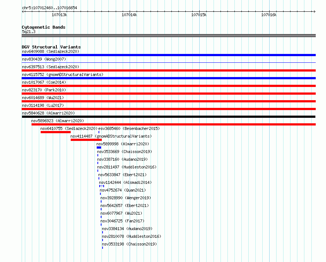This screenshot has height=262, width=326.
Task: Click the nsv6409088 (Sedlazeck2020) variant label
Action: 51,51
